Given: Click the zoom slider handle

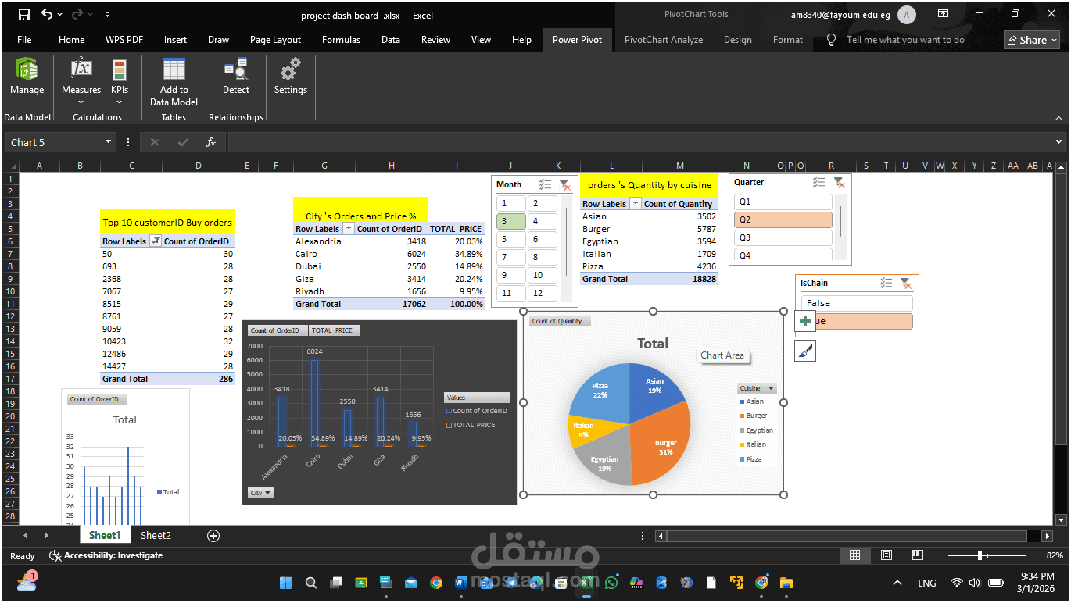Looking at the screenshot, I should coord(980,555).
